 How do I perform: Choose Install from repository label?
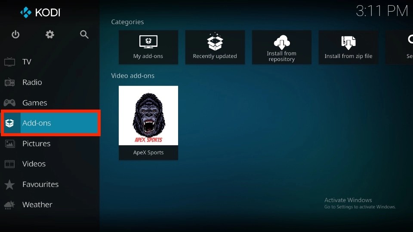(x=281, y=56)
